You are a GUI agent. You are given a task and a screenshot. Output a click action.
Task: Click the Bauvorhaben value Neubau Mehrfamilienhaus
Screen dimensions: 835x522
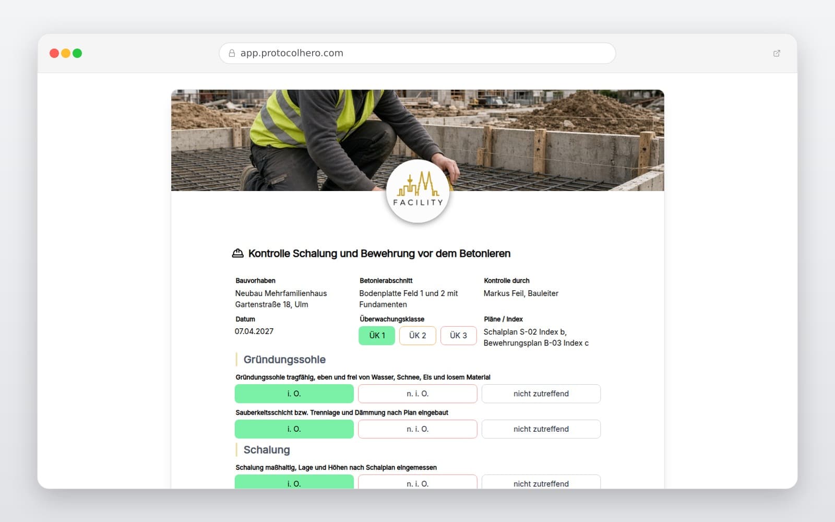coord(281,299)
